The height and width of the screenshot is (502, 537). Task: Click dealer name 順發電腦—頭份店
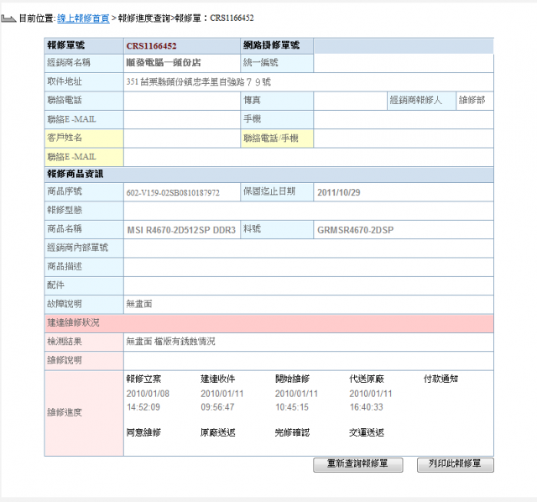point(164,63)
